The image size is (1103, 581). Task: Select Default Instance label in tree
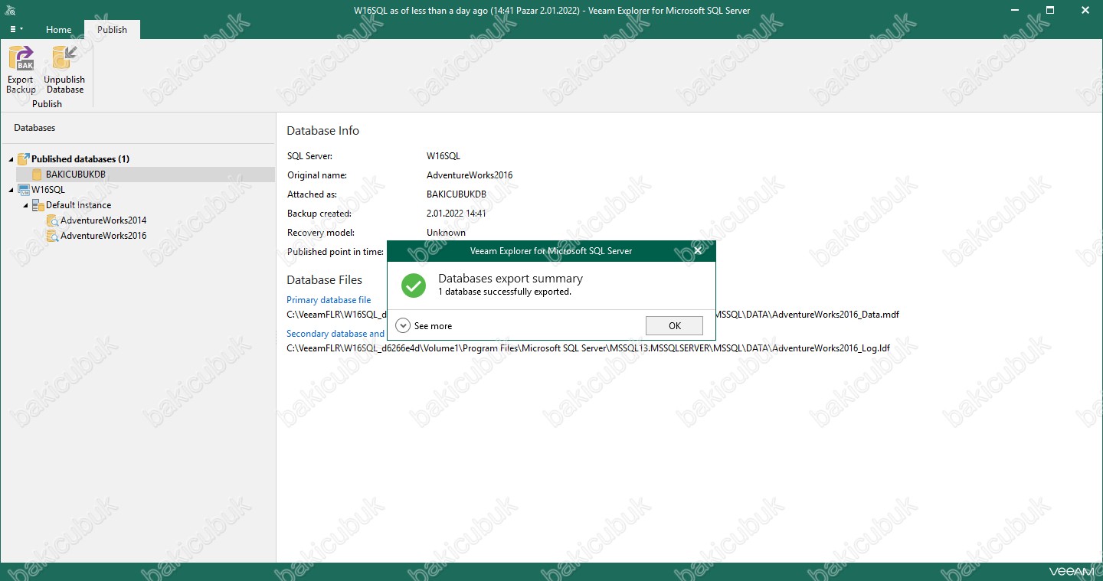[x=78, y=205]
